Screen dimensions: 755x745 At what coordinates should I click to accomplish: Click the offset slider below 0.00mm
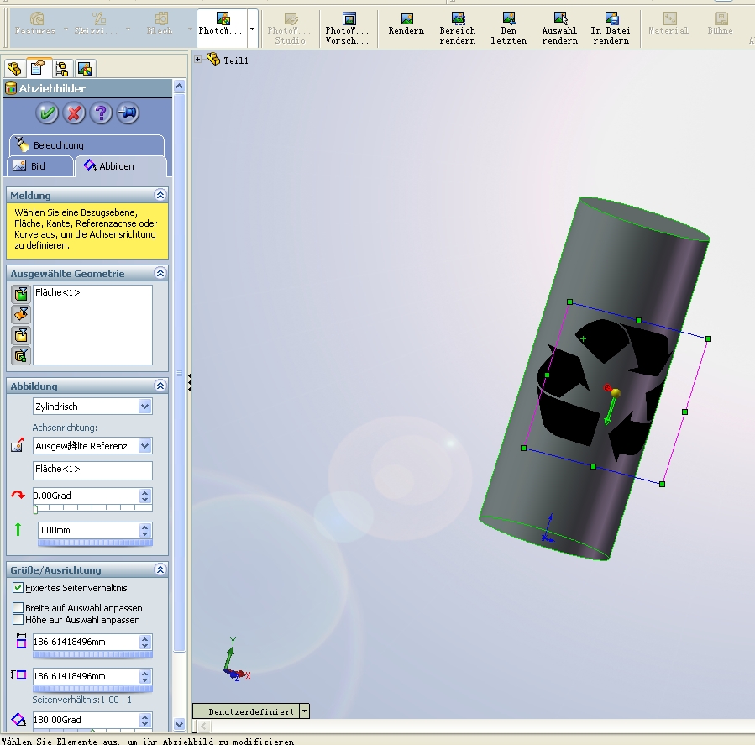pos(96,543)
